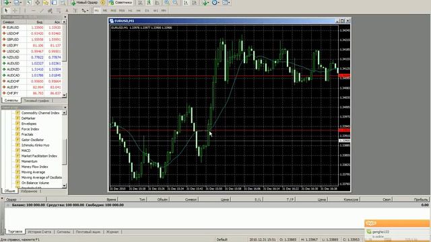This screenshot has height=242, width=431.
Task: Select the crosshair tool
Action: point(15,11)
